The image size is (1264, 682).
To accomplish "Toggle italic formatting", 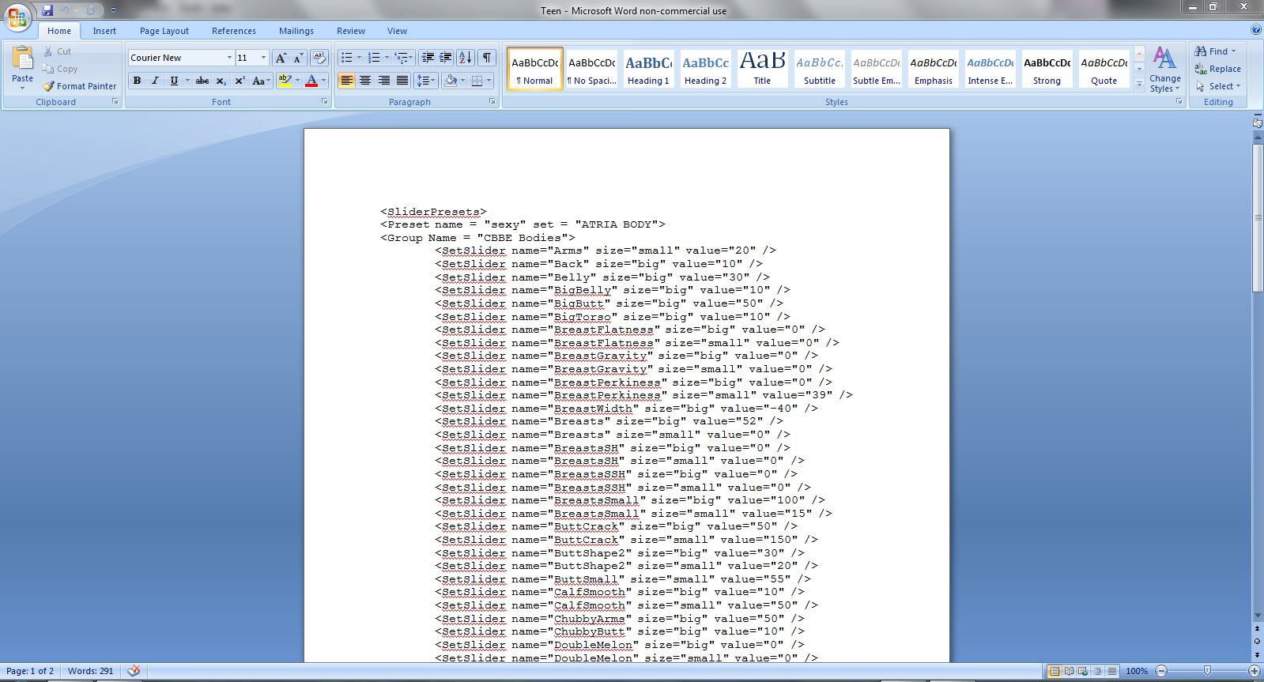I will coord(155,81).
